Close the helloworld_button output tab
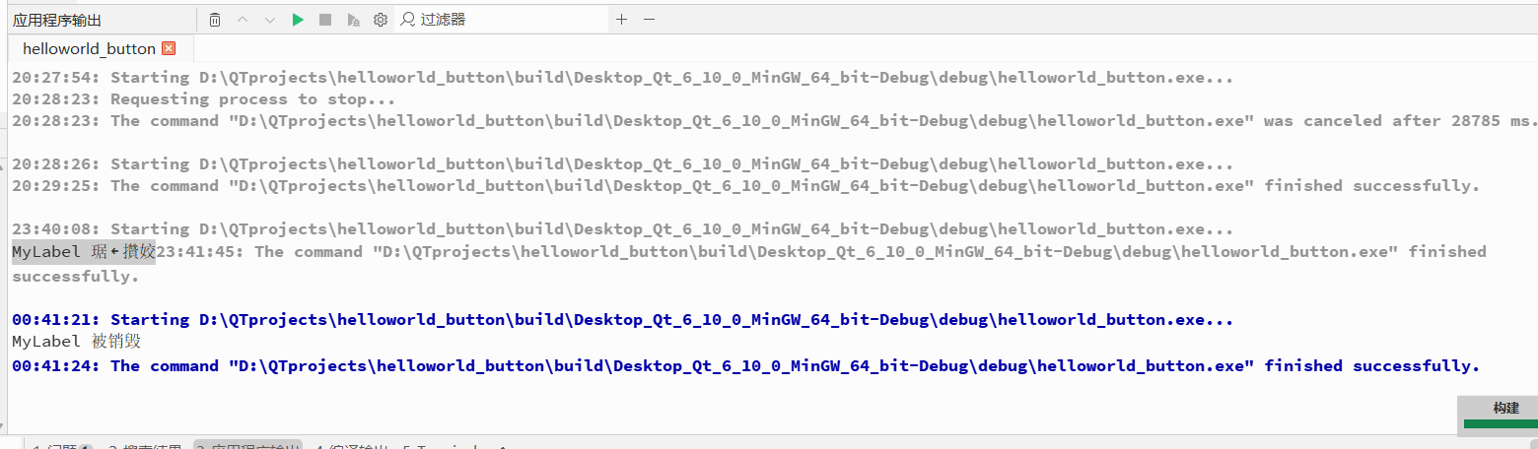The height and width of the screenshot is (449, 1538). point(169,48)
